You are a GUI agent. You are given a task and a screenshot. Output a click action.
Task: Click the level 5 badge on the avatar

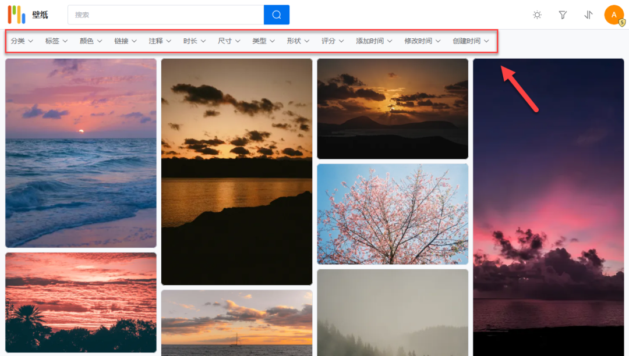coord(621,22)
